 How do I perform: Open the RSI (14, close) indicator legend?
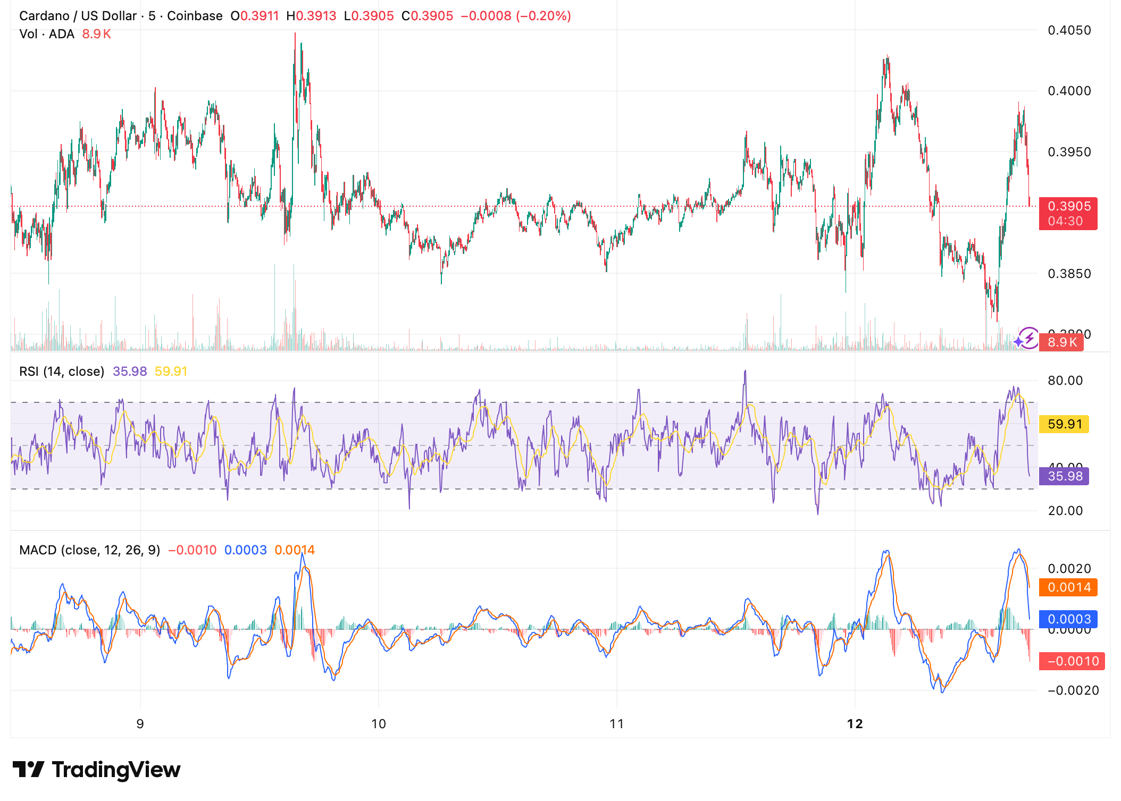pos(61,372)
